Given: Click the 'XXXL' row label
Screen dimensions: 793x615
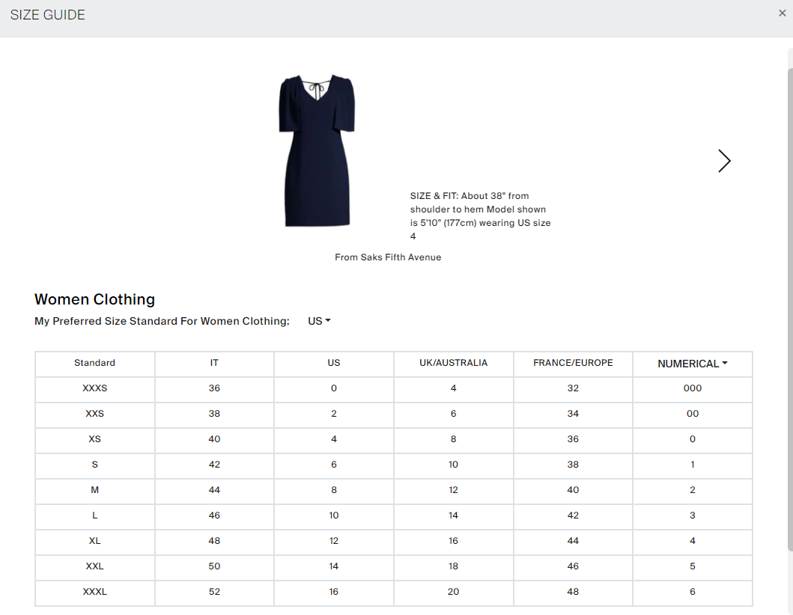Looking at the screenshot, I should [94, 592].
